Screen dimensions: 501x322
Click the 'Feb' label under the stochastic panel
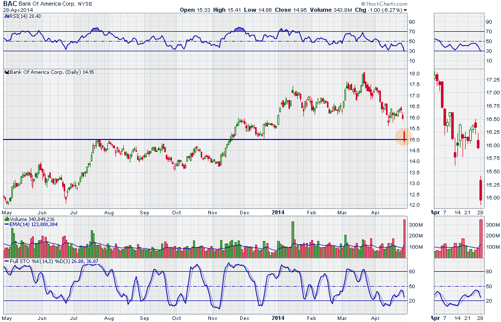pyautogui.click(x=311, y=318)
